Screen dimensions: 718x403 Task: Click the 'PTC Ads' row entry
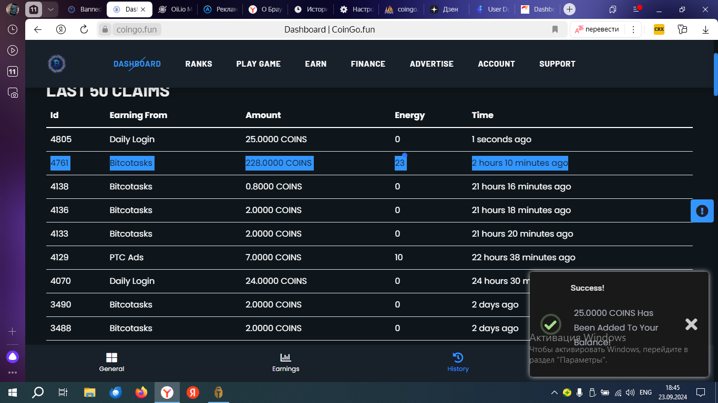click(126, 257)
